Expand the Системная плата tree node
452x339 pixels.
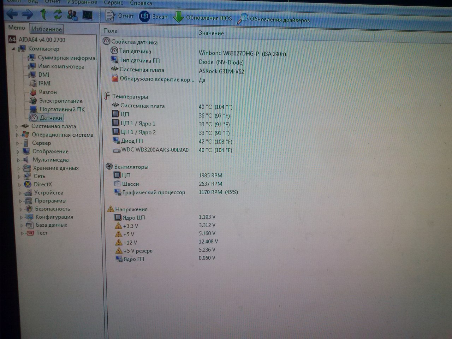[17, 126]
